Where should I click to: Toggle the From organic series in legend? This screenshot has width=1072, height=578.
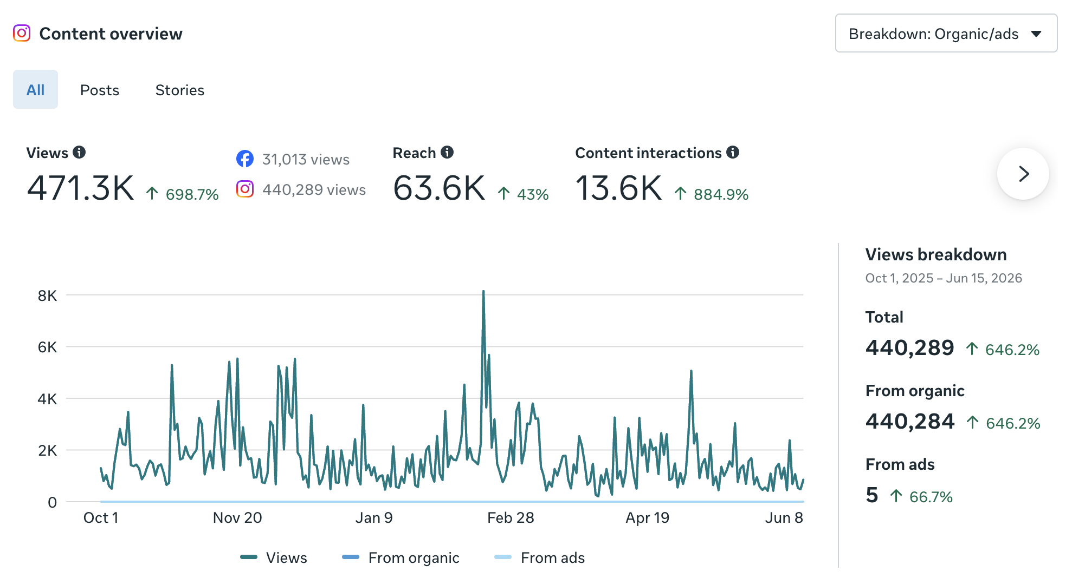(x=401, y=557)
